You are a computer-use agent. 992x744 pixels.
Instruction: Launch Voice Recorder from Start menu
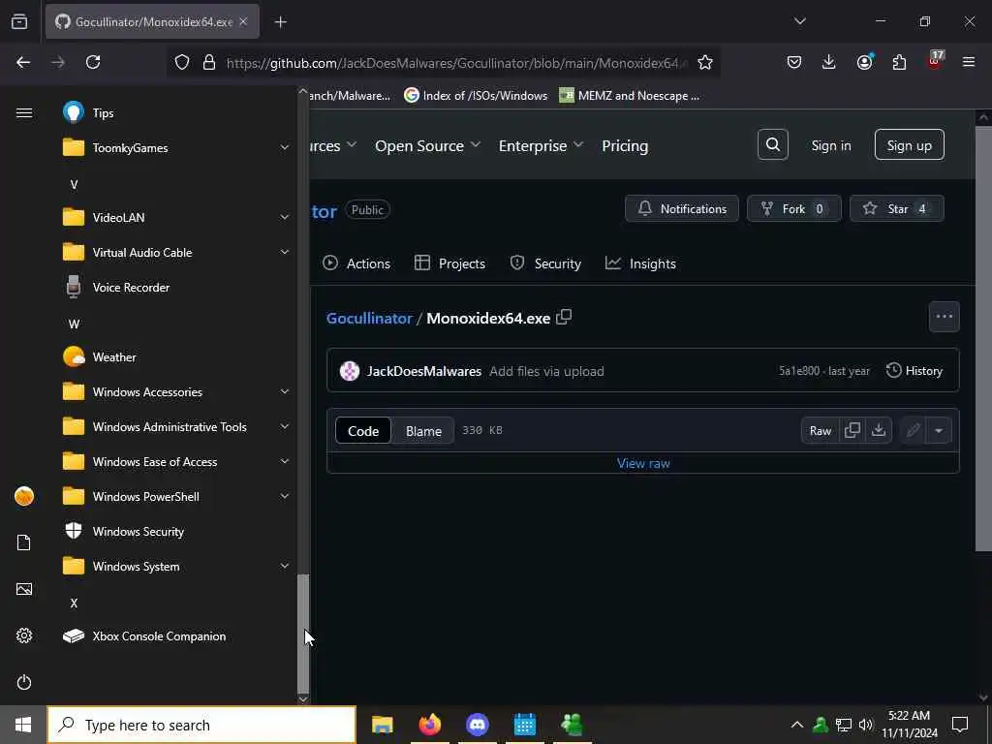coord(177,287)
